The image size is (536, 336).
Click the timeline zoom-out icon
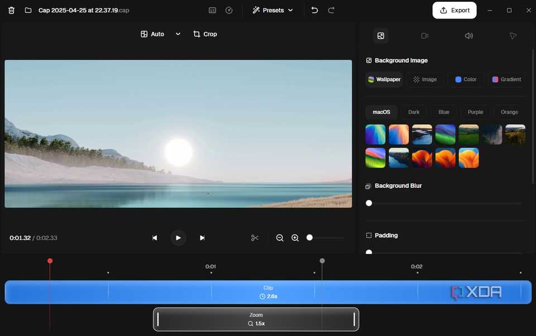[280, 238]
